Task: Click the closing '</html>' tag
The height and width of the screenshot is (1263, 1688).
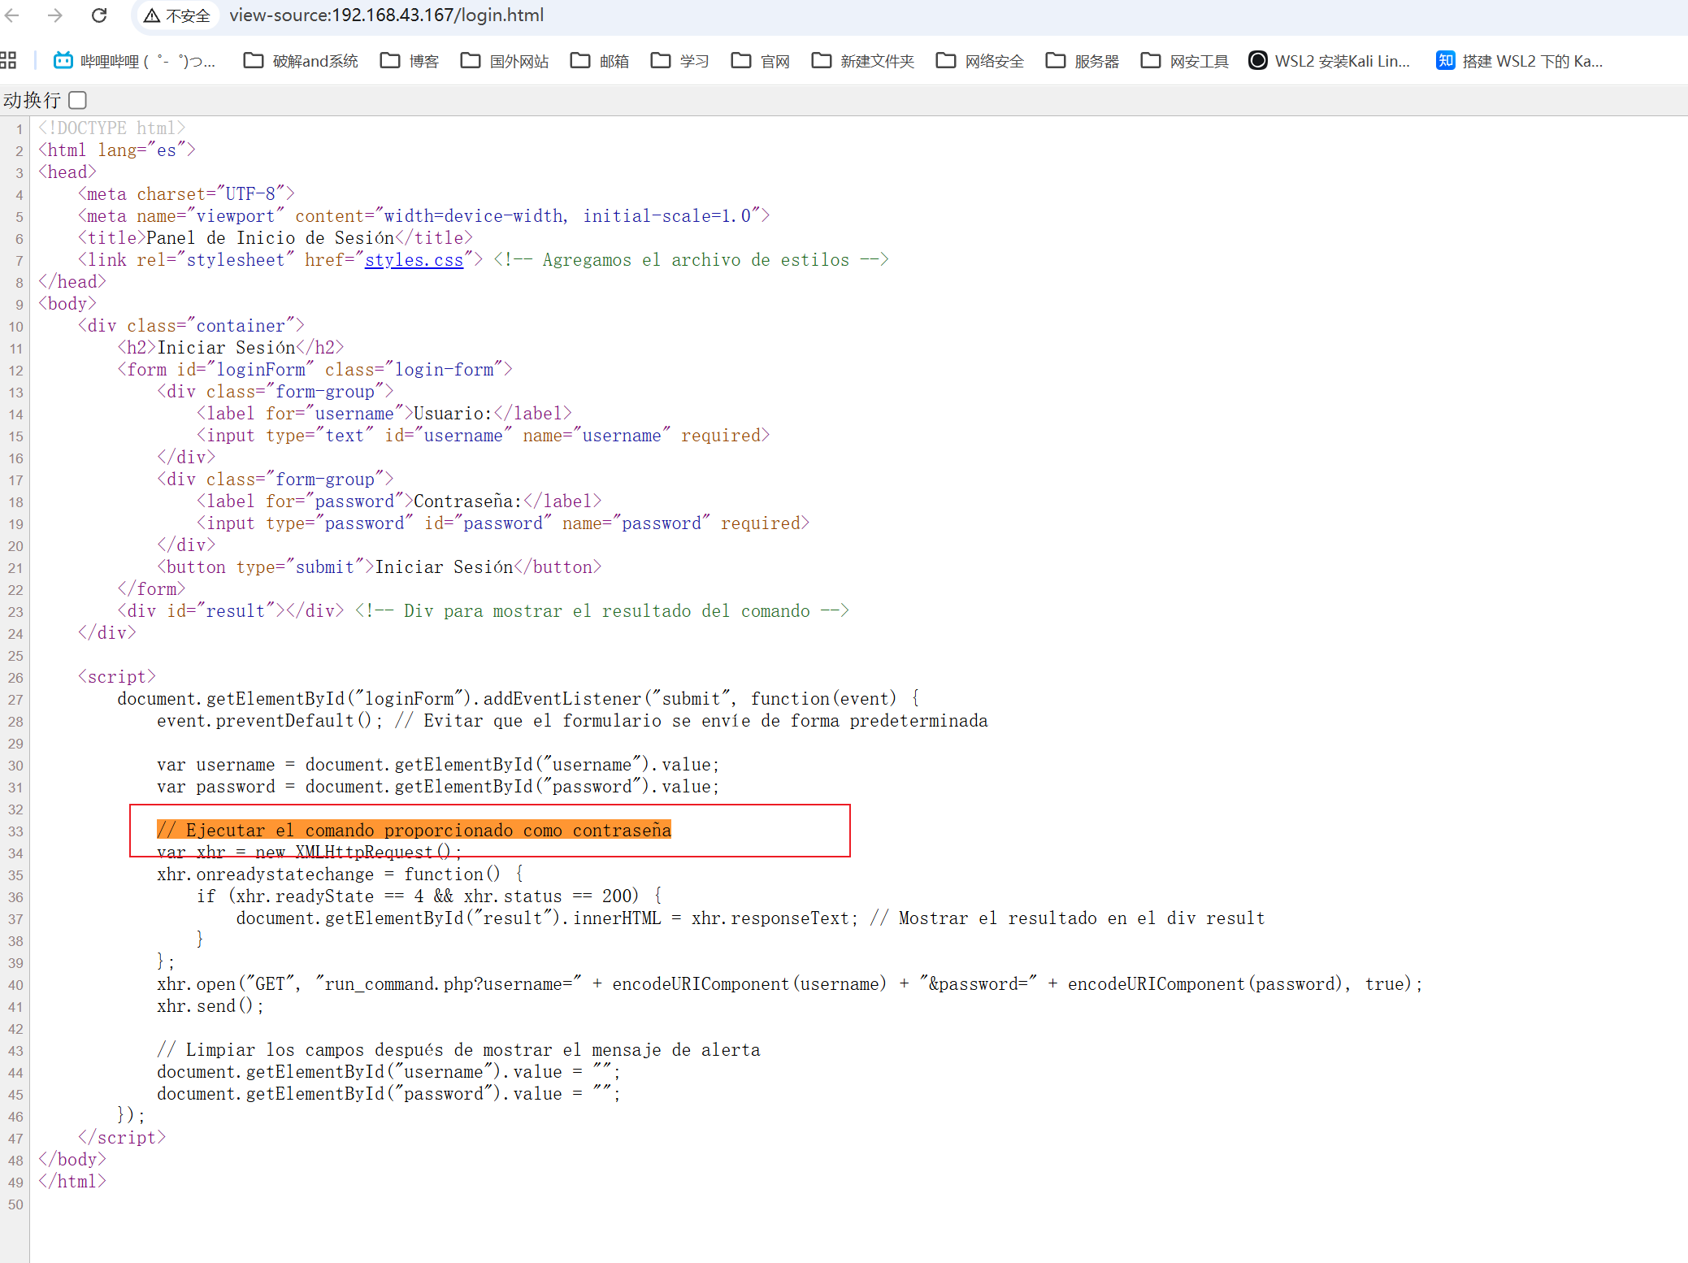Action: click(72, 1182)
